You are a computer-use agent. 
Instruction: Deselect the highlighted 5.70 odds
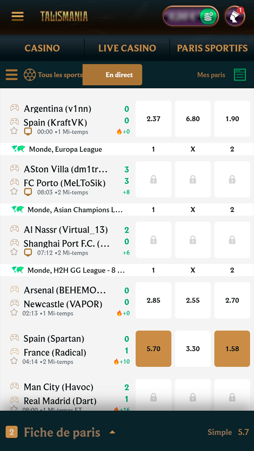point(153,349)
